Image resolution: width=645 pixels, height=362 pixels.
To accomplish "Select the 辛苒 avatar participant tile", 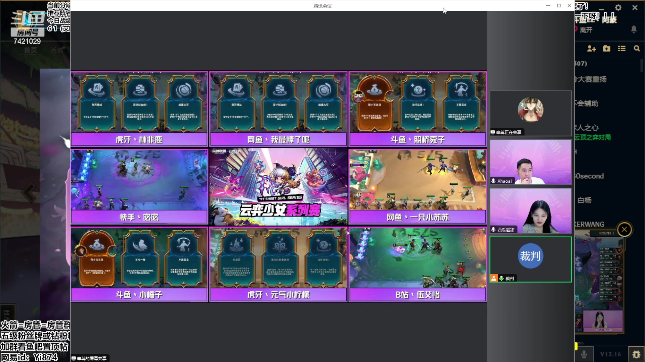I will pos(530,113).
